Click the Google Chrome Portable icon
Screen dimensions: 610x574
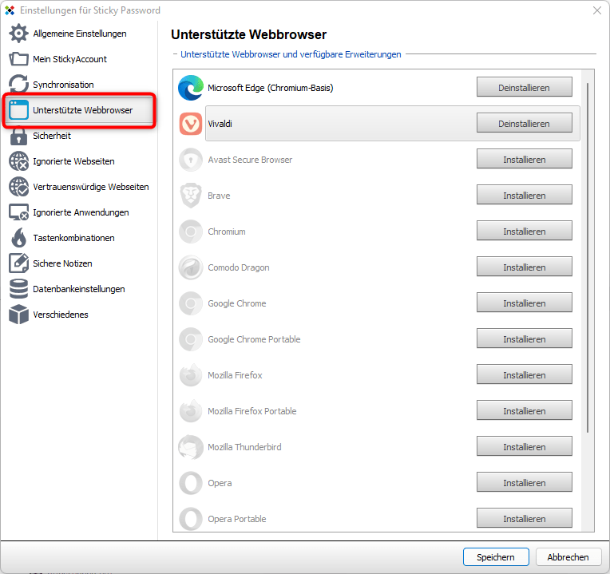pos(191,339)
